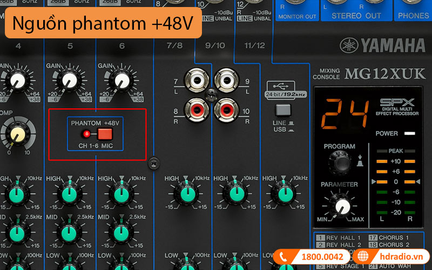
Task: Click the SPX digital multi effect logo
Action: (x=397, y=107)
